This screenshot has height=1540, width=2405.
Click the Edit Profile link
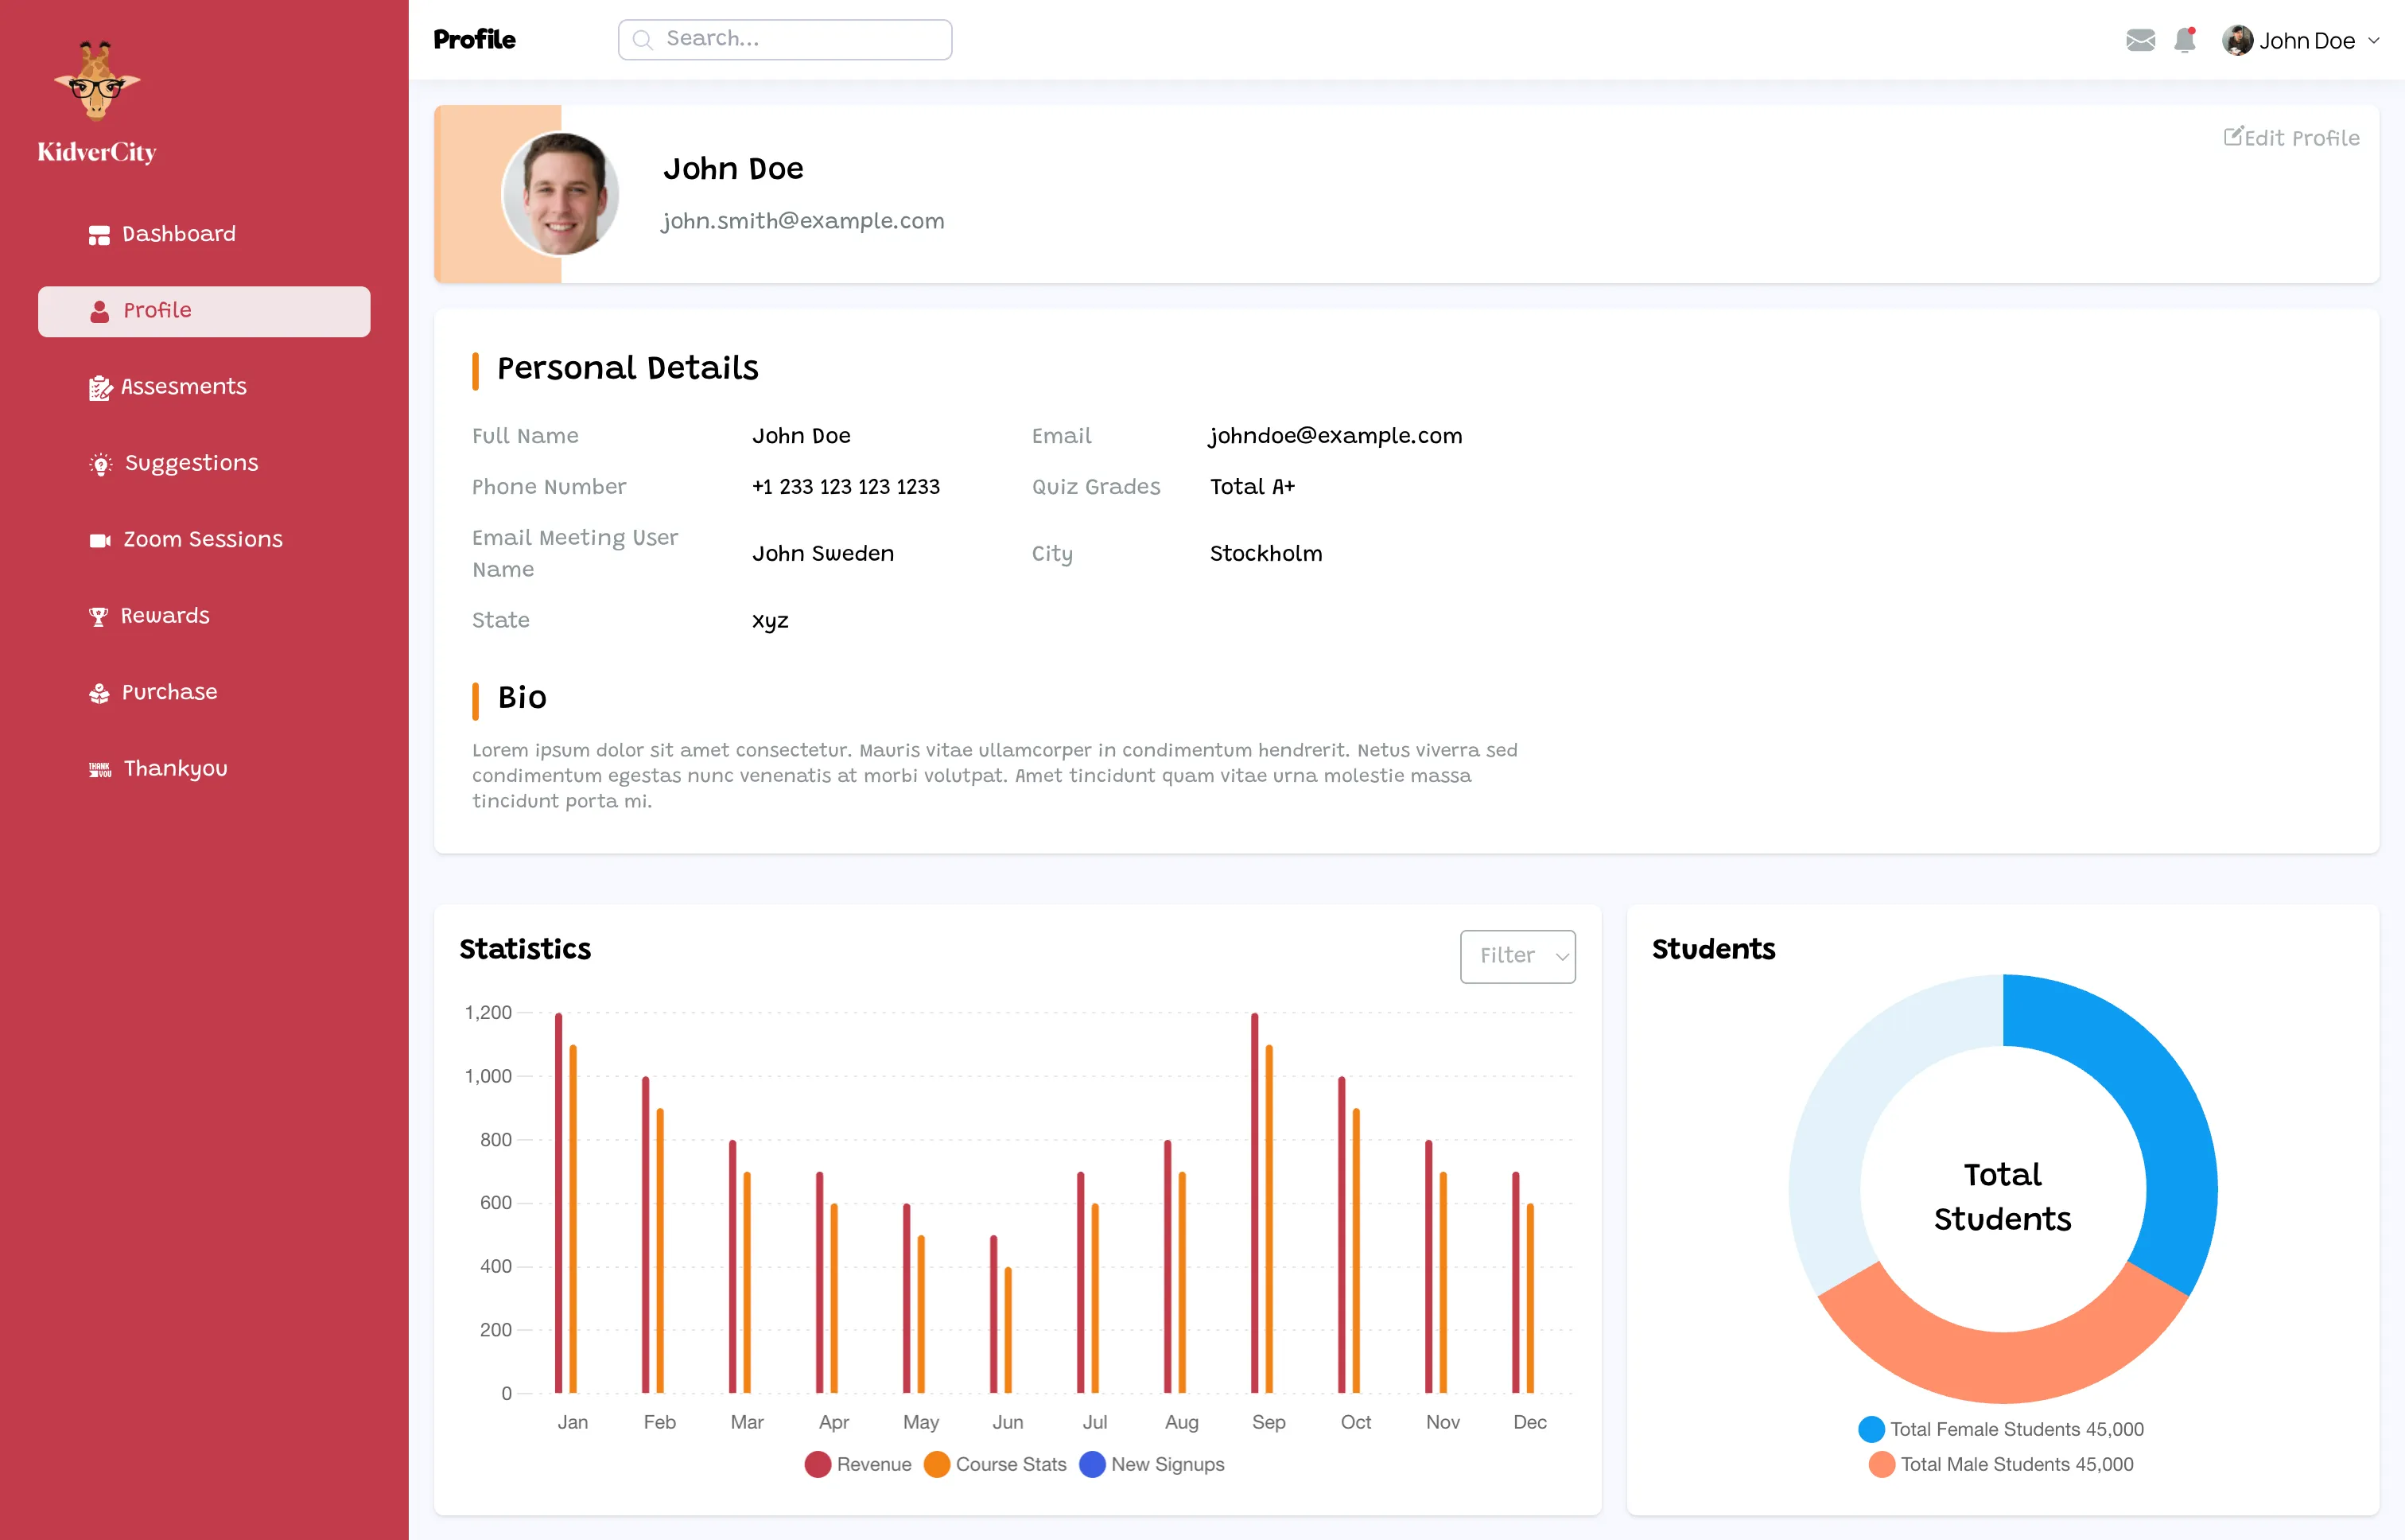[x=2291, y=138]
